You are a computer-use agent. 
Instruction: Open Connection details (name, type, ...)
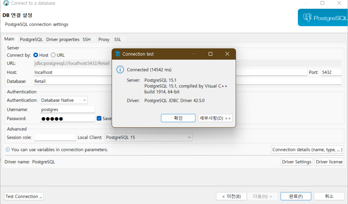[308, 149]
